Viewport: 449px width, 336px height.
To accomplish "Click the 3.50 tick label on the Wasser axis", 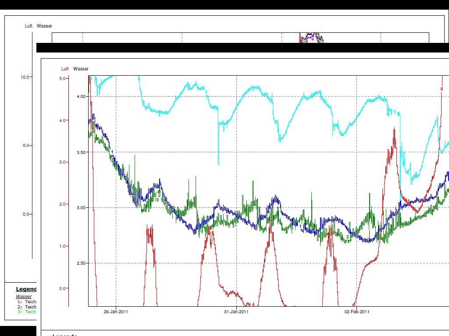I will coord(81,152).
